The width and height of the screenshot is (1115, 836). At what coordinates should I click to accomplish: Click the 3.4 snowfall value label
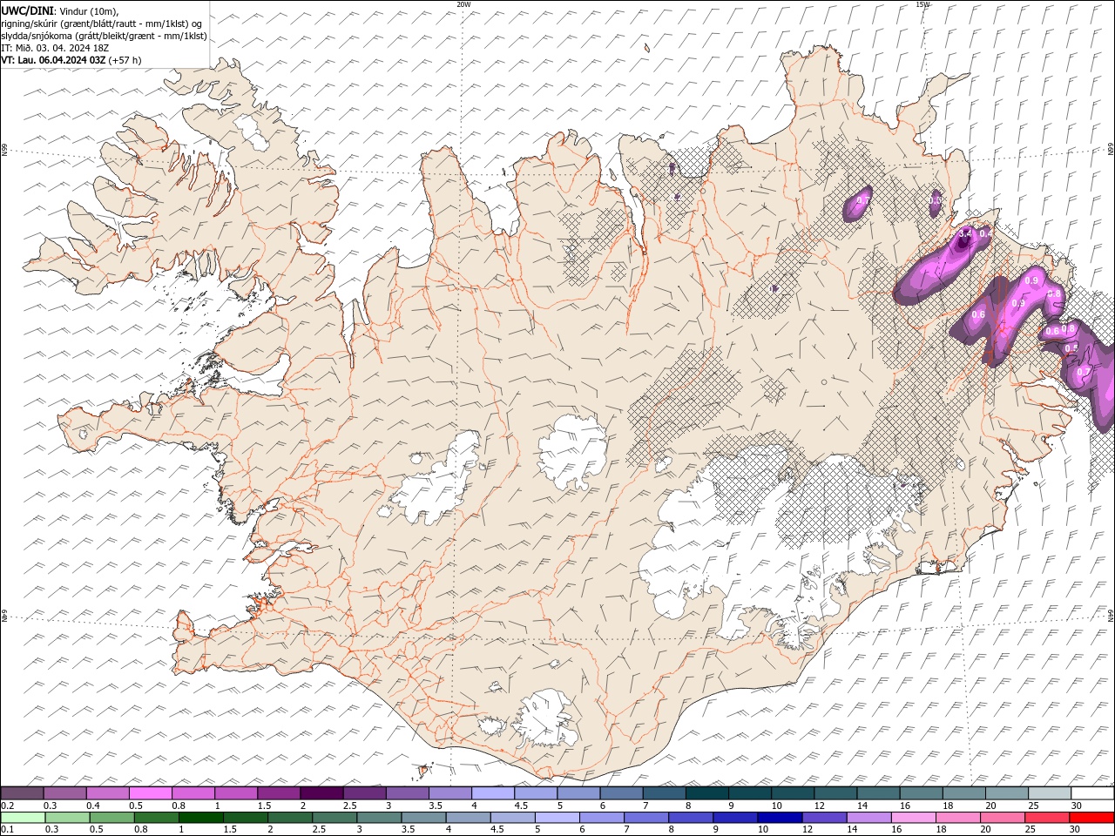pos(964,233)
